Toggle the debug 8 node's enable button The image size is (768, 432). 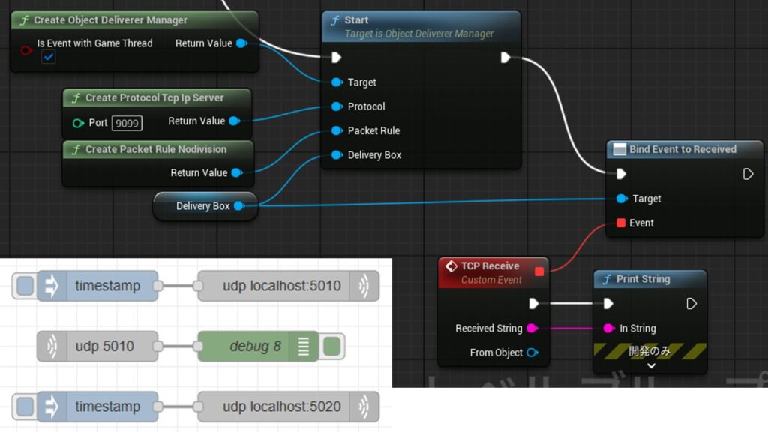click(332, 346)
